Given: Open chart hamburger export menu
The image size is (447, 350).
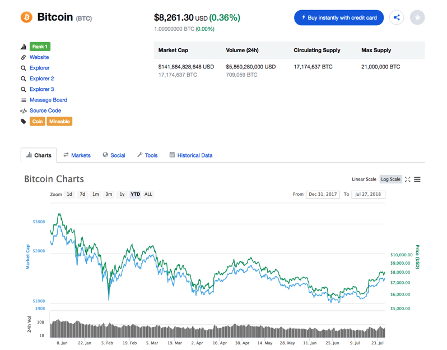Looking at the screenshot, I should point(417,179).
